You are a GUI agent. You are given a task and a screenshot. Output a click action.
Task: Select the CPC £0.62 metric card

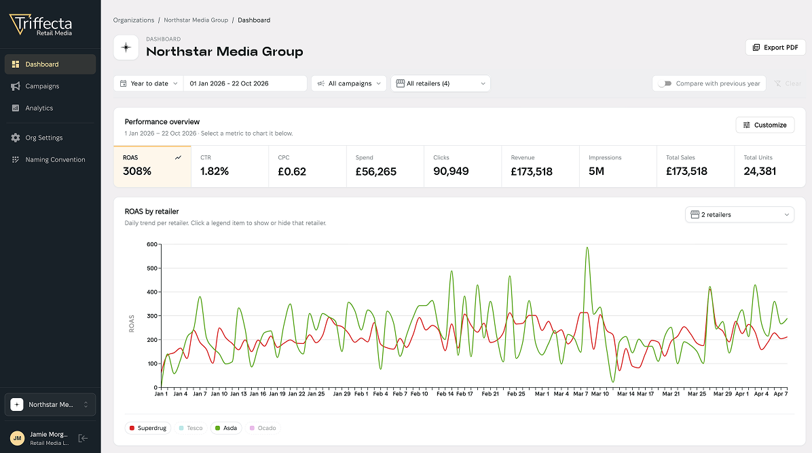coord(308,166)
